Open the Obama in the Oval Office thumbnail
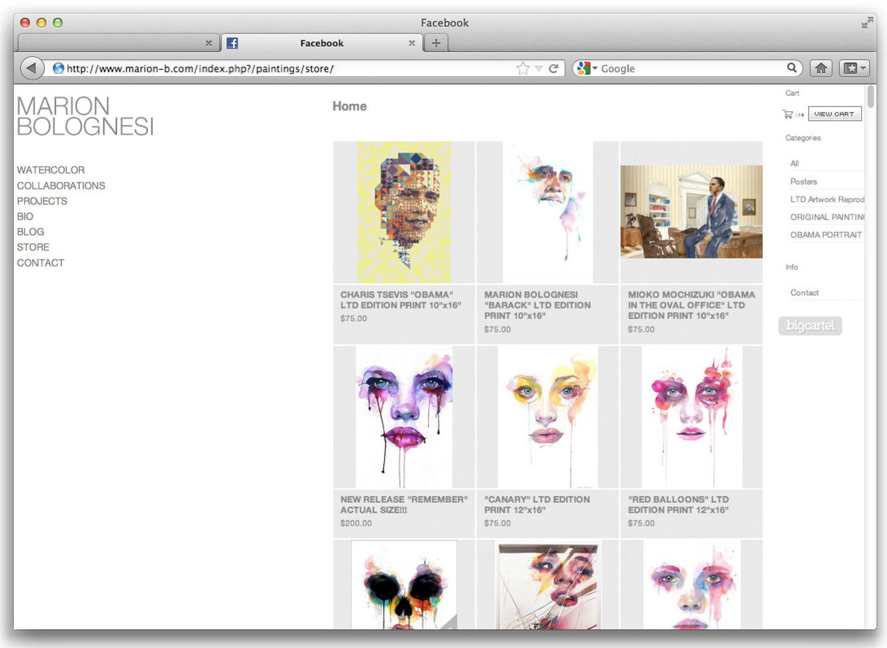Screen dimensions: 887x648 [691, 212]
